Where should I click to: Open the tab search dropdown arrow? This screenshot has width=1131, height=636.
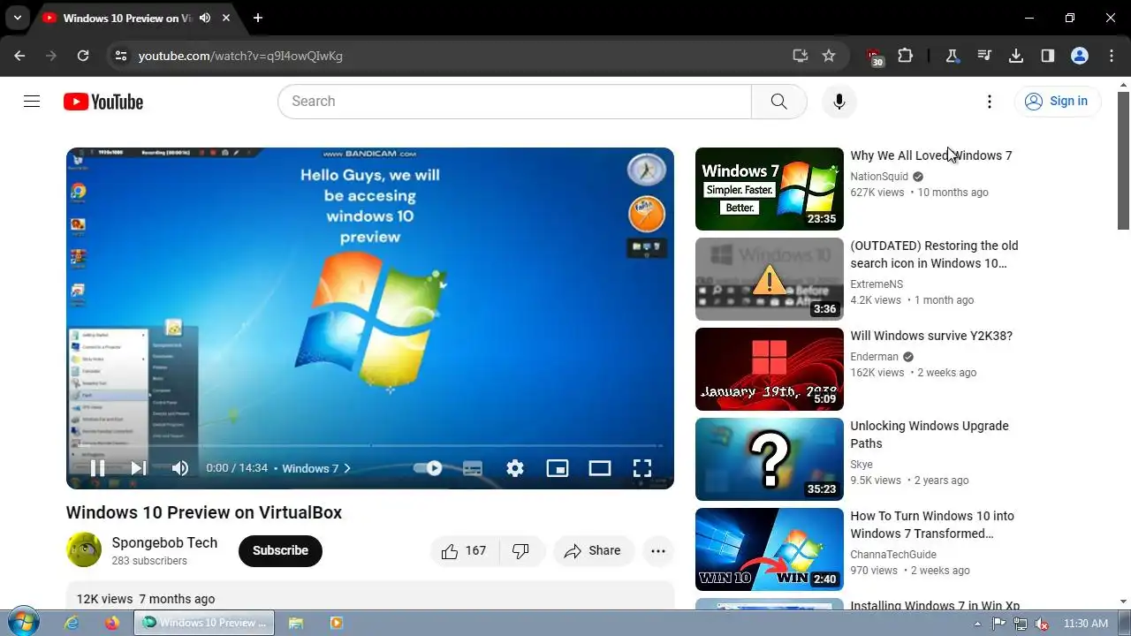[x=17, y=18]
